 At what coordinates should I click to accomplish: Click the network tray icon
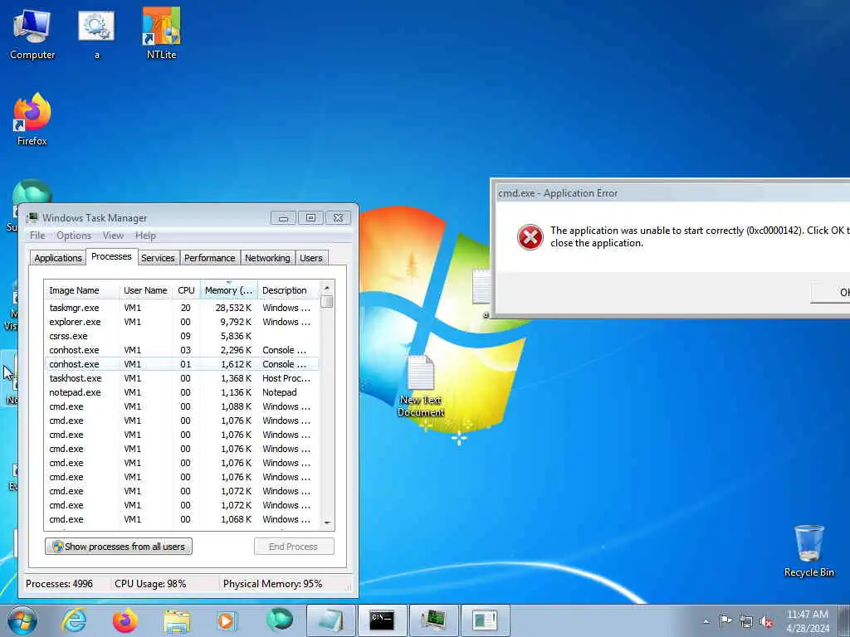pyautogui.click(x=746, y=622)
